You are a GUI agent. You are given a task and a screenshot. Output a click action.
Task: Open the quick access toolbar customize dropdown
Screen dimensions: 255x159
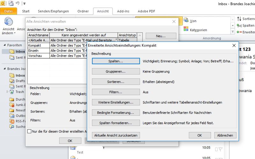24,3
